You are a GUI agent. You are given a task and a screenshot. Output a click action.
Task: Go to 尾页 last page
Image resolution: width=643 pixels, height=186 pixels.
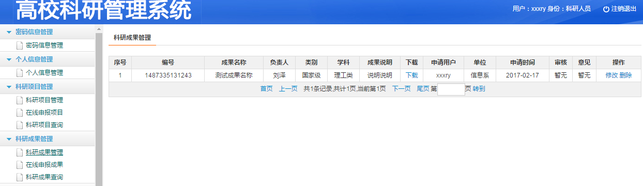(423, 89)
